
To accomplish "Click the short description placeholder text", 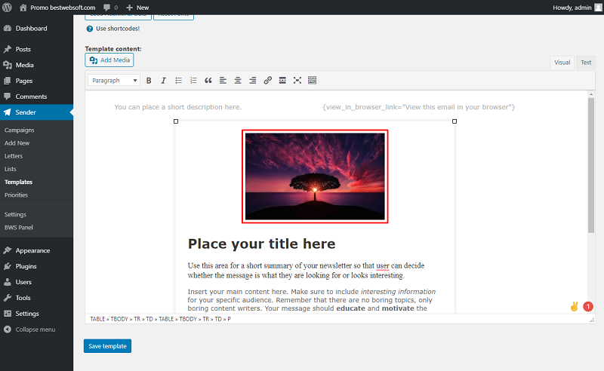I will pos(178,107).
